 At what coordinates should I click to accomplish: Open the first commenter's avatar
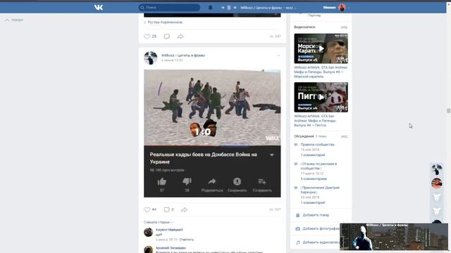(149, 232)
